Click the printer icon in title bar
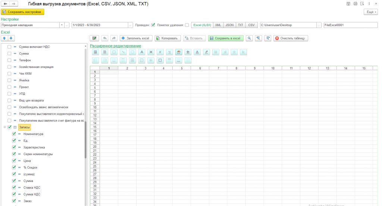Screen dimensions: 382x206 tap(356, 4)
